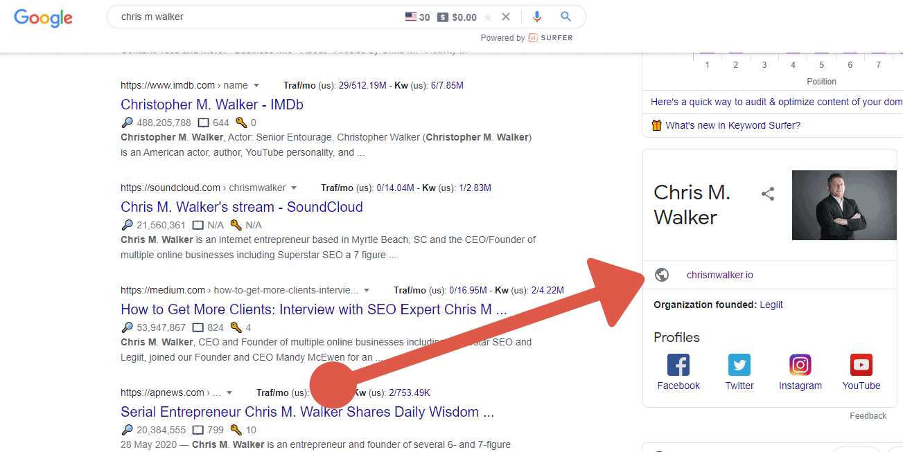
Task: Click the word count icon beside 644
Action: click(x=203, y=123)
